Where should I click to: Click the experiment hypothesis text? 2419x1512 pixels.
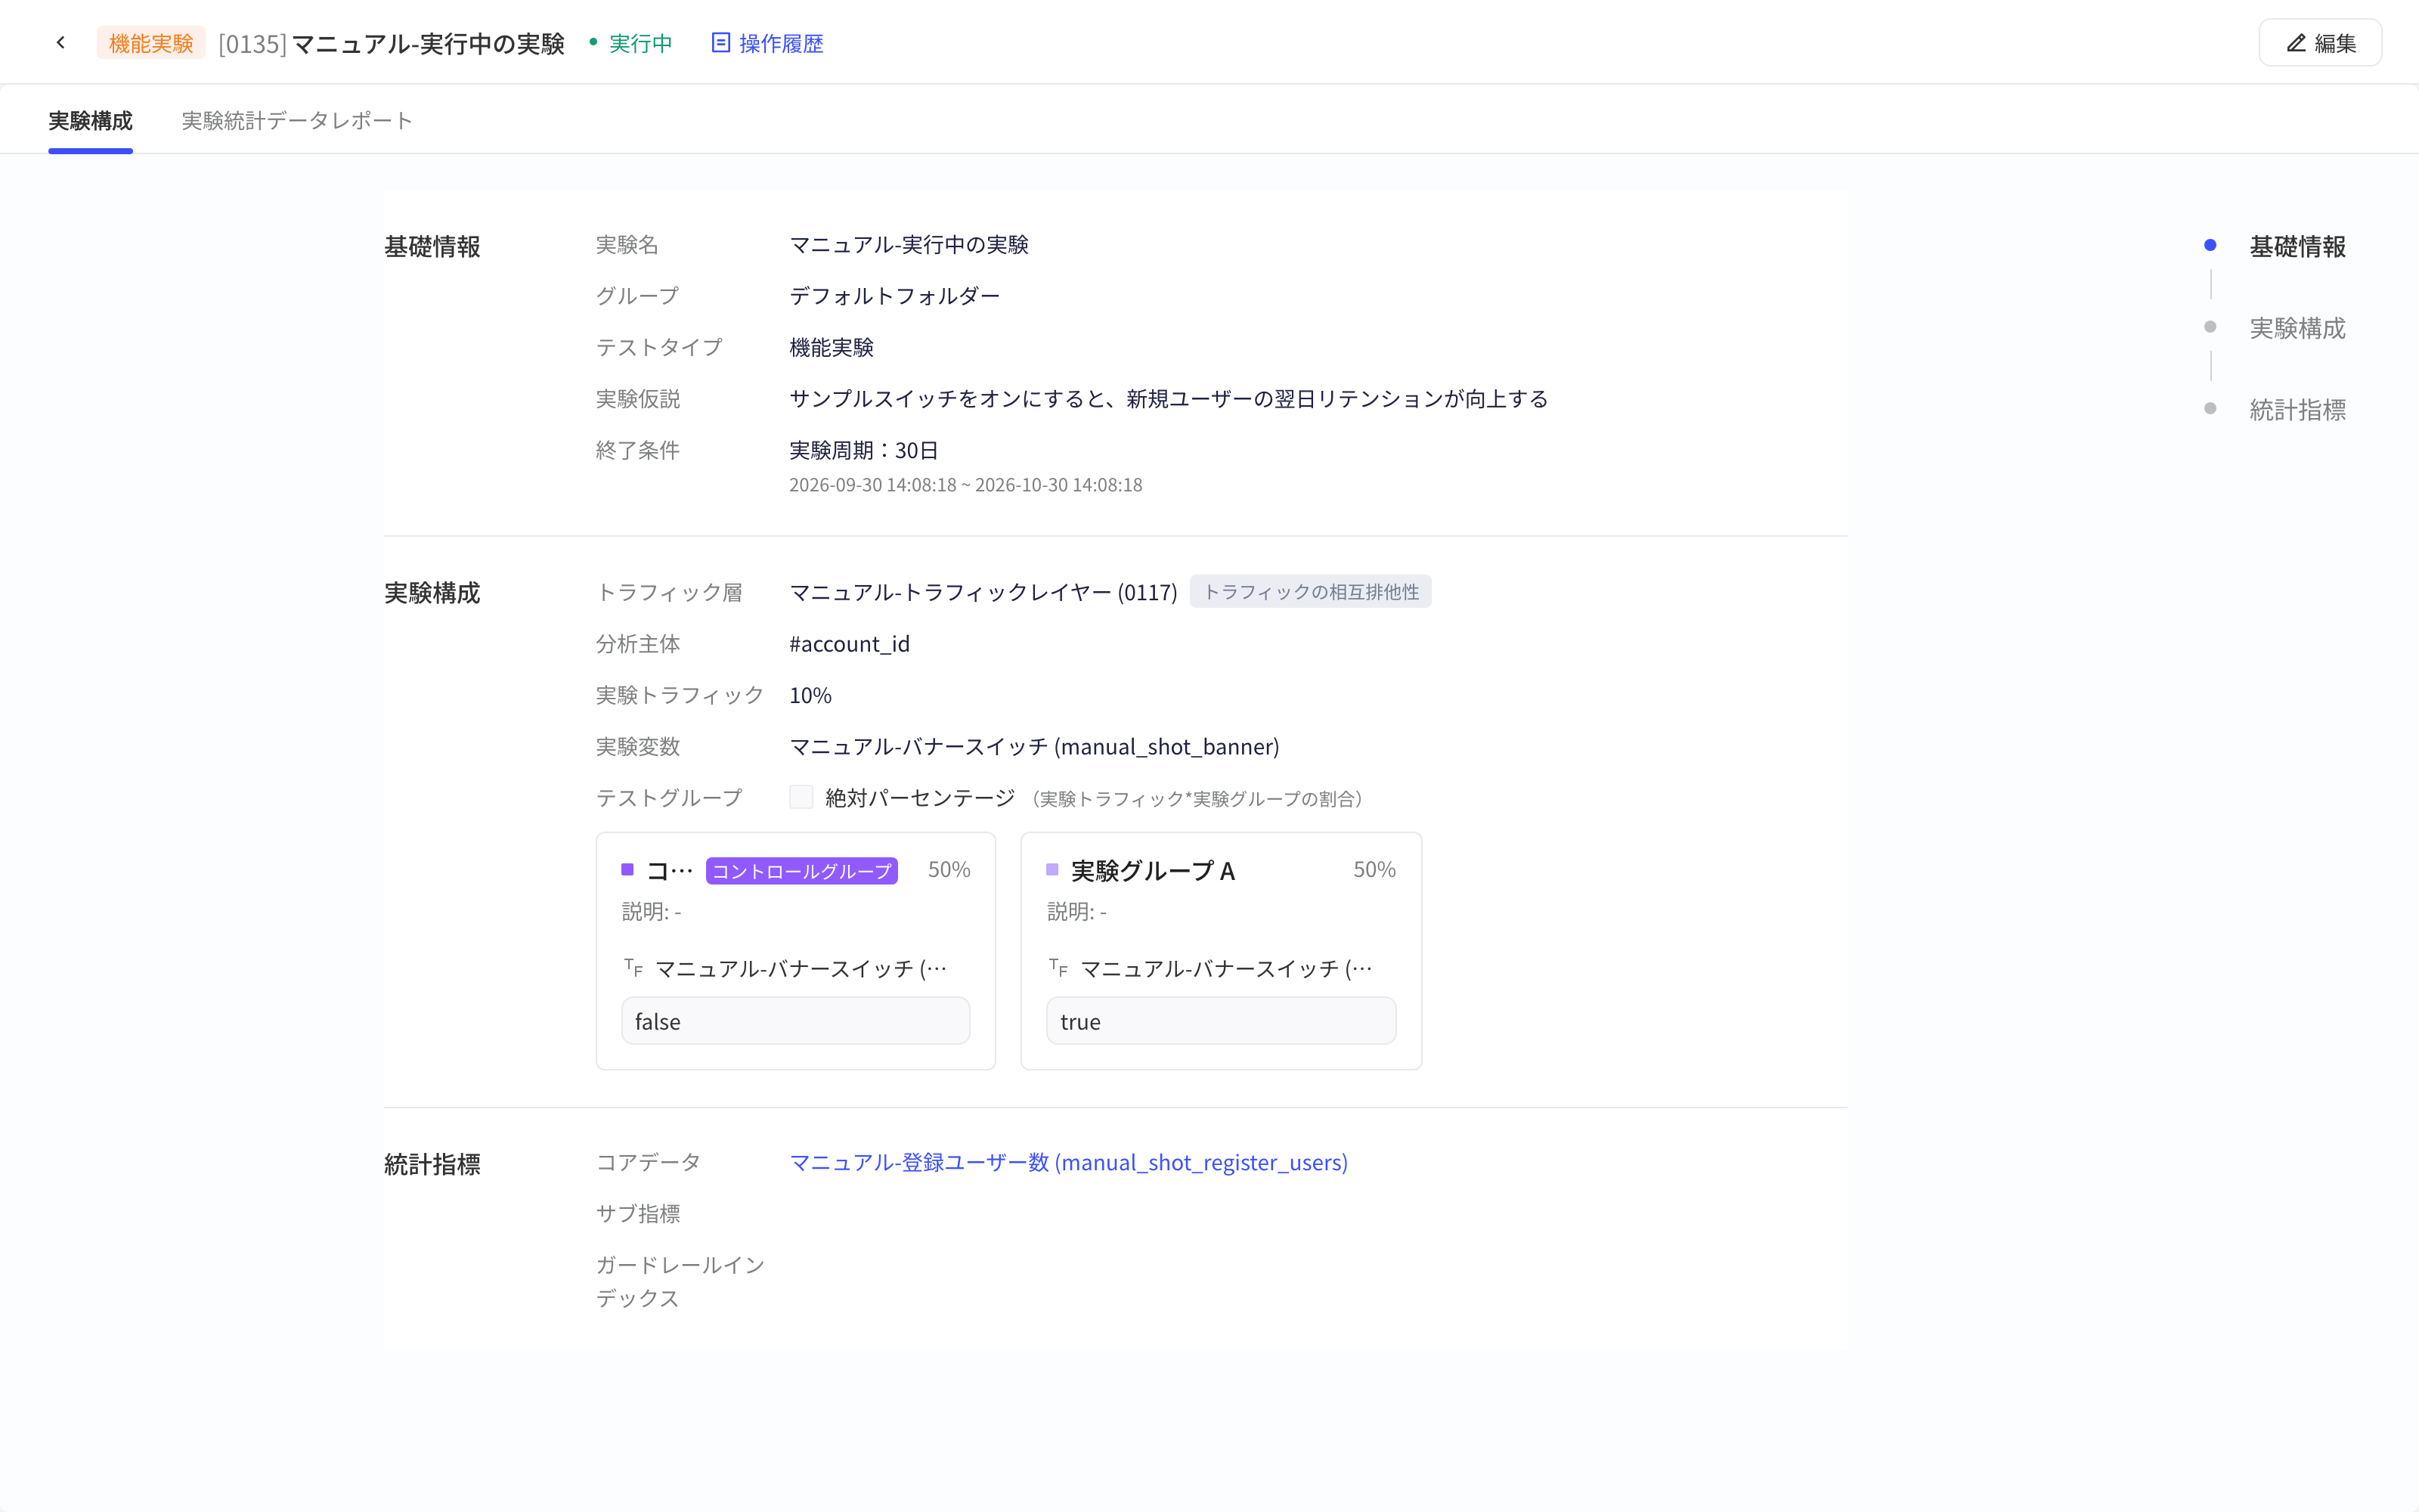click(1169, 399)
